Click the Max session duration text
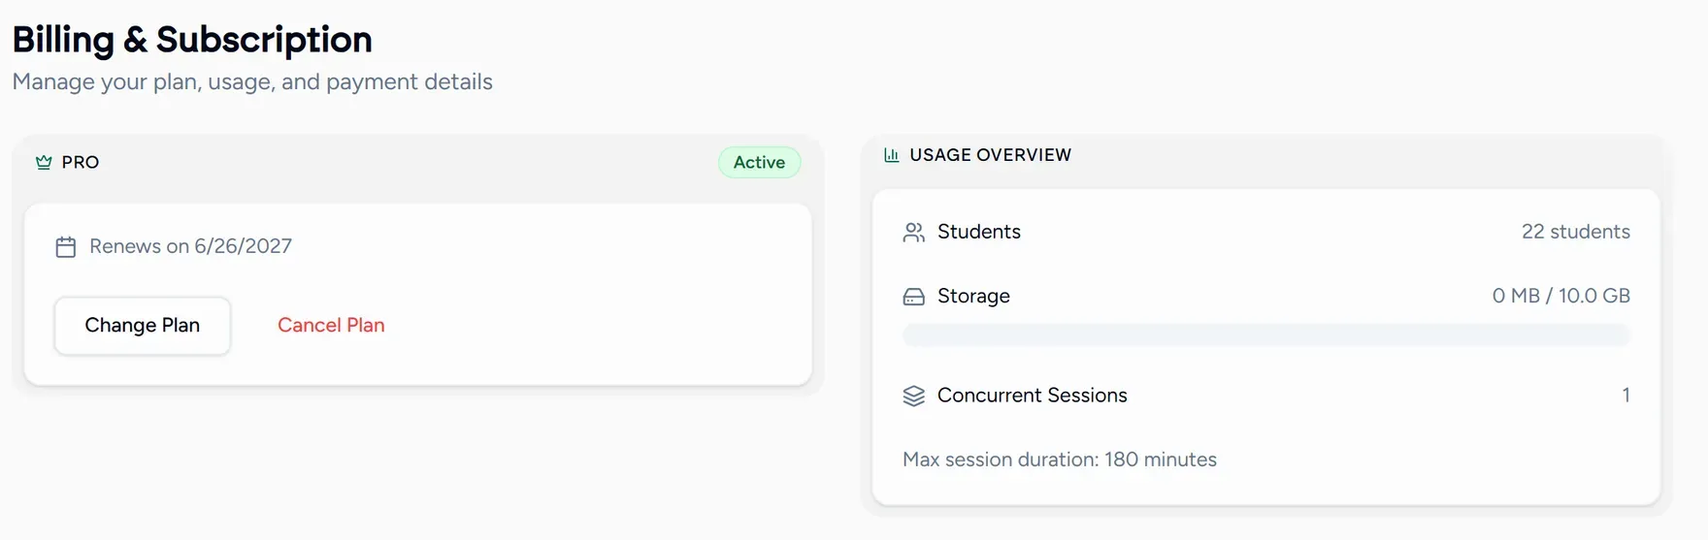The height and width of the screenshot is (540, 1708). click(x=1060, y=460)
